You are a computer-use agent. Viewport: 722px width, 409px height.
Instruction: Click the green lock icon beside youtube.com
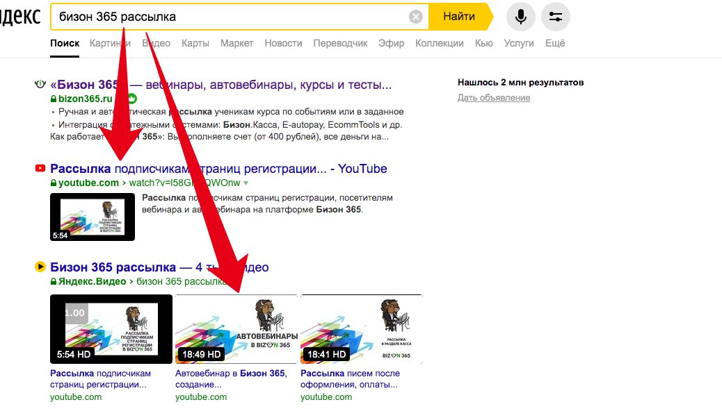[54, 183]
